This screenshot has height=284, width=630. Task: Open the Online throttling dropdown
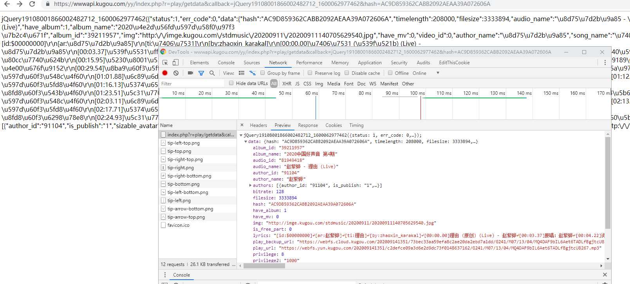coord(426,73)
